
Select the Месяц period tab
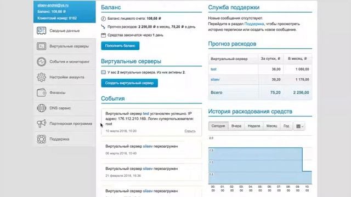tap(271, 126)
